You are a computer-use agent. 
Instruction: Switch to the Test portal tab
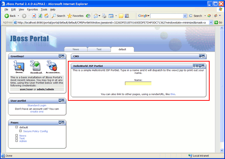tap(99, 49)
